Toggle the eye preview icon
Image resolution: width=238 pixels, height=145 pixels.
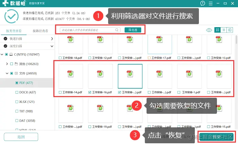point(209,30)
